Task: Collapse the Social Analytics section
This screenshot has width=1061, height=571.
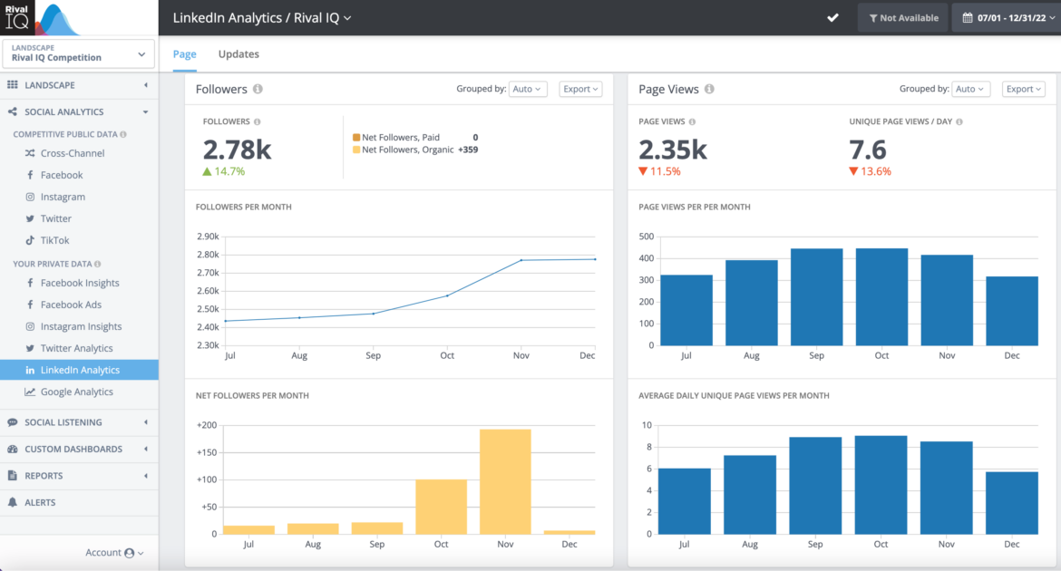Action: (145, 111)
